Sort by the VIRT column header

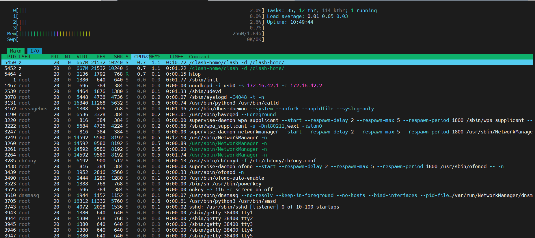(x=82, y=57)
